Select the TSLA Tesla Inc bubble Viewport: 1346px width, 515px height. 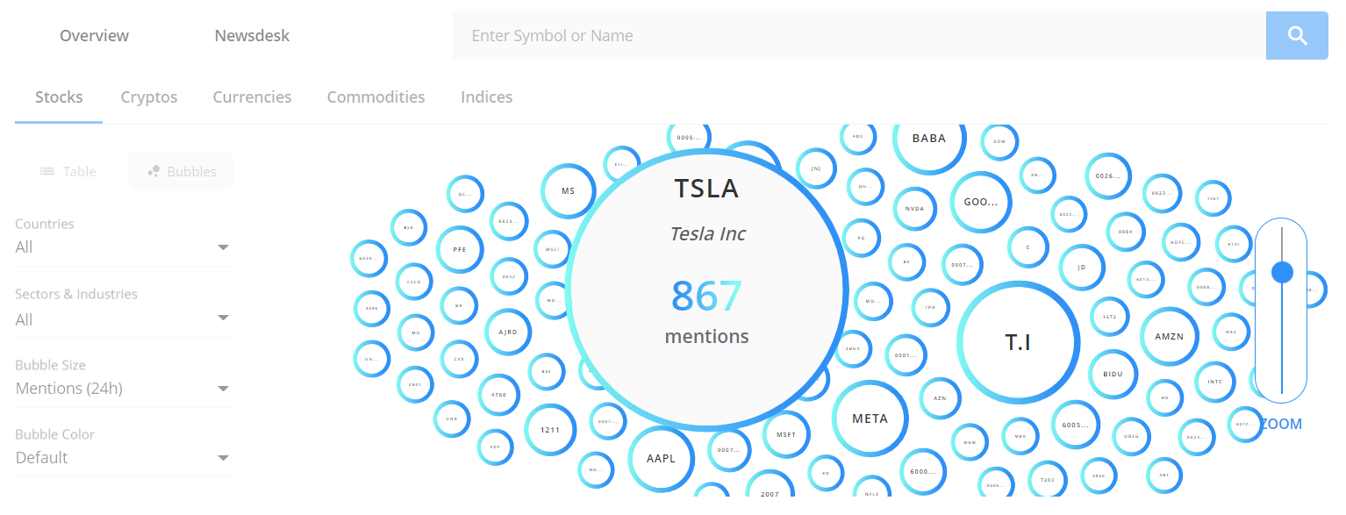click(x=707, y=290)
